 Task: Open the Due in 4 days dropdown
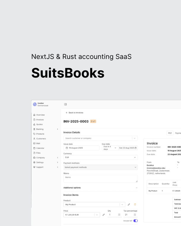[x=109, y=148]
